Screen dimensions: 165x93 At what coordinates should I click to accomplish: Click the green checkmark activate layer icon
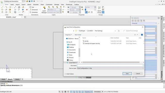tap(63, 10)
